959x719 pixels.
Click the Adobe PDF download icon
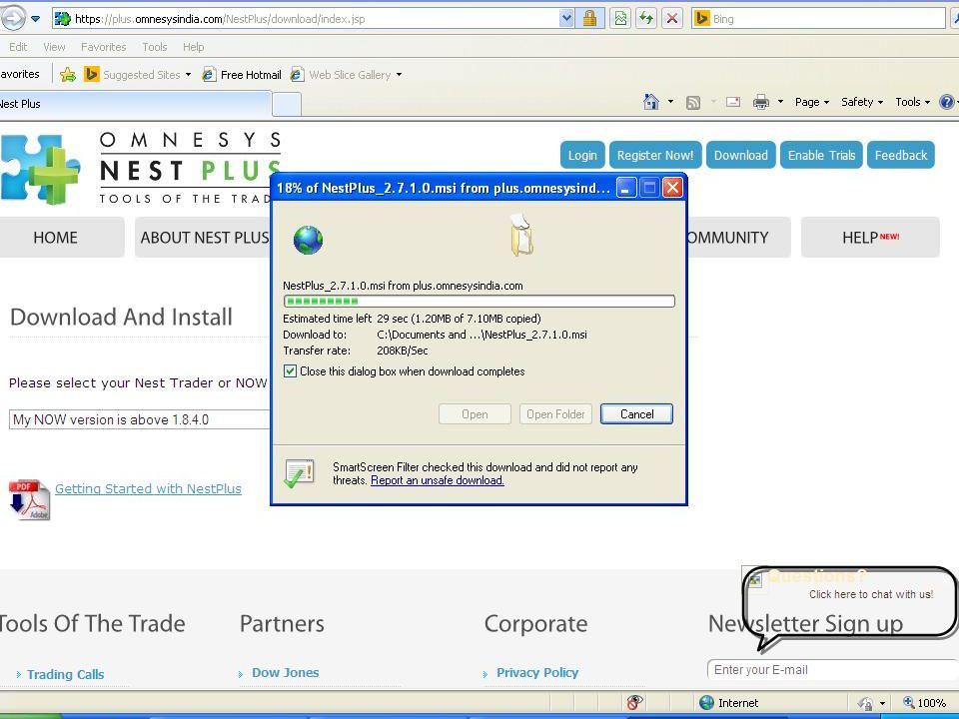point(29,499)
